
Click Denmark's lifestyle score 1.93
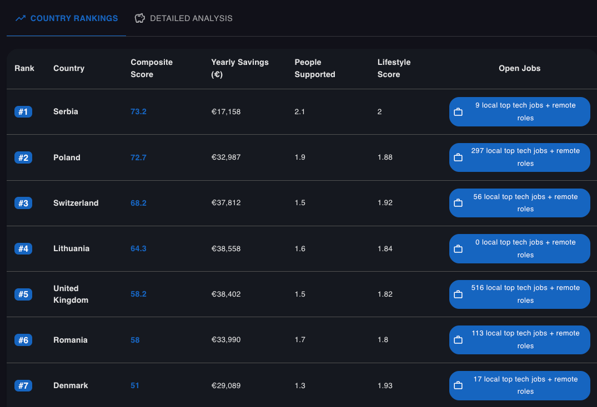coord(385,385)
